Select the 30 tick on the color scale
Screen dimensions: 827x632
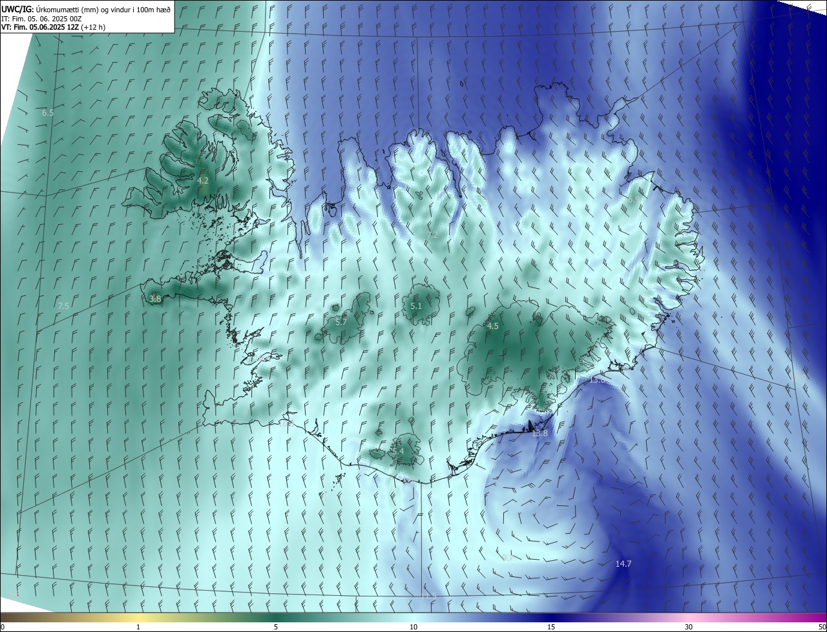689,627
